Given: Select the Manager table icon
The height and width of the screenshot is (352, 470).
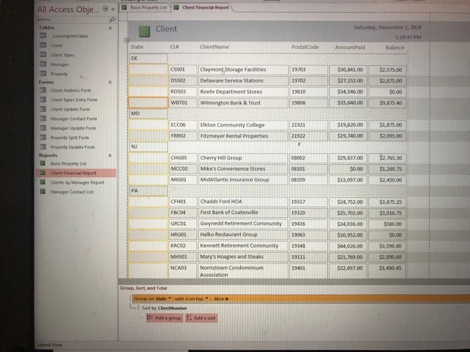Looking at the screenshot, I should 43,64.
